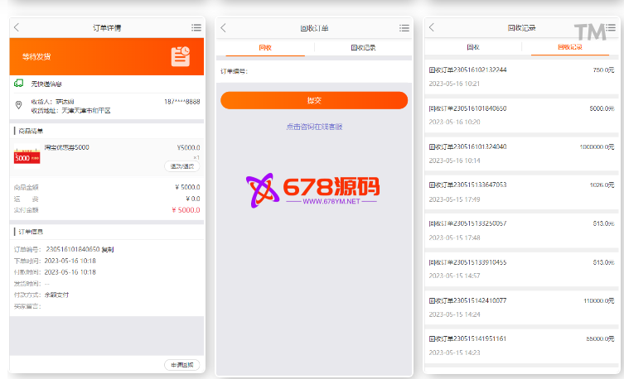Click the refund button under the ¥5000.0 item
The image size is (624, 379).
(x=181, y=166)
